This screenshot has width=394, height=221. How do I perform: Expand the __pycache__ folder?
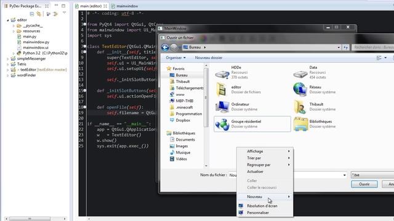[x=14, y=26]
